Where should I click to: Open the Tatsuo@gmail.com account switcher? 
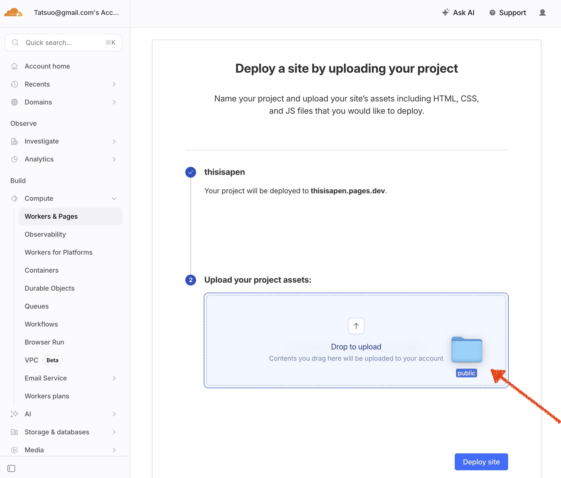click(x=76, y=13)
